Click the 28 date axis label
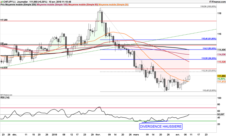The height and width of the screenshot is (136, 226). click(9, 135)
